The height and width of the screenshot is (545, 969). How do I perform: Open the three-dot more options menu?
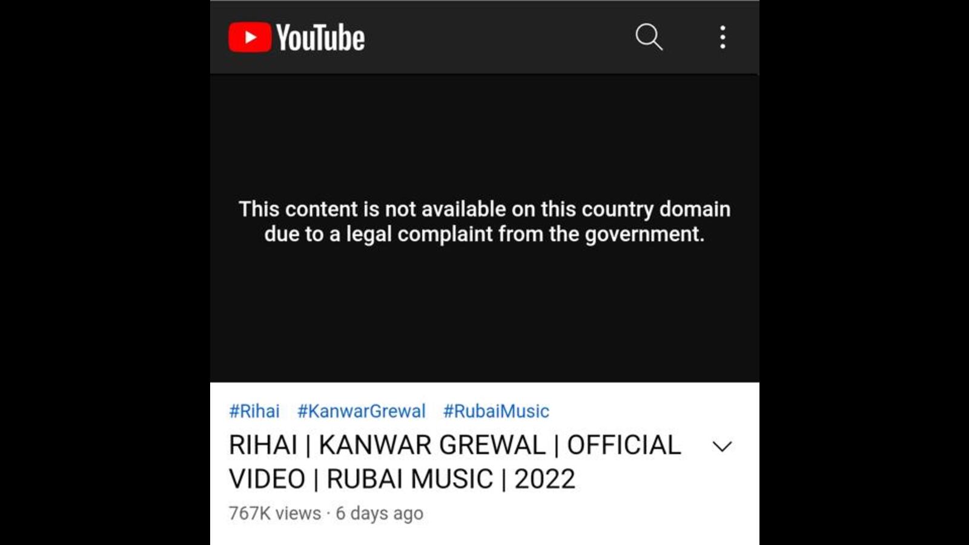[x=723, y=37]
